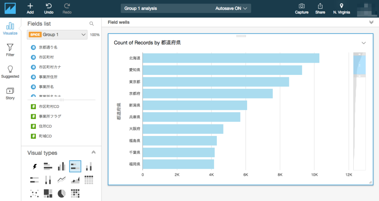The height and width of the screenshot is (201, 379).
Task: Expand the Field wells bar
Action: [371, 22]
